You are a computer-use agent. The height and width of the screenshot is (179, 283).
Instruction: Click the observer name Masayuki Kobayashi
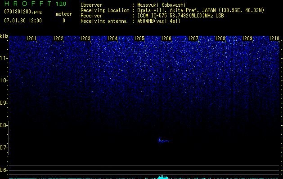pos(161,5)
